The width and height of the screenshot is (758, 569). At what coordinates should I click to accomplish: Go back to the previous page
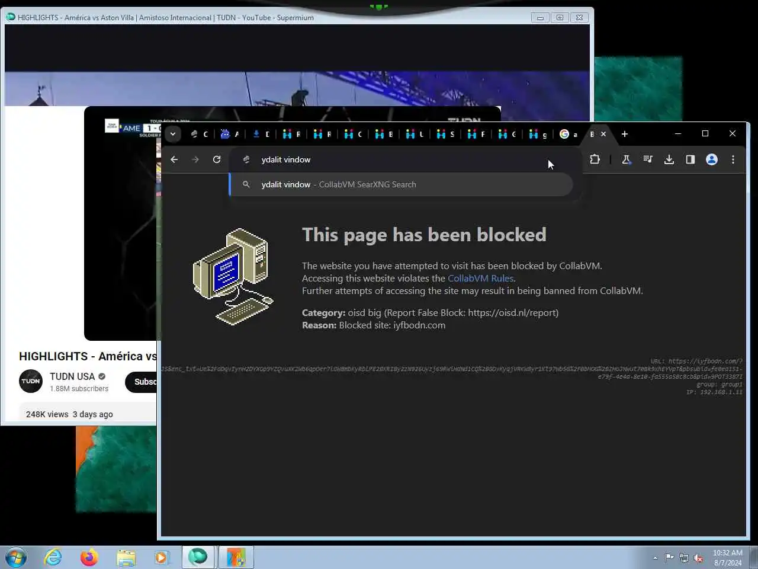pyautogui.click(x=174, y=159)
